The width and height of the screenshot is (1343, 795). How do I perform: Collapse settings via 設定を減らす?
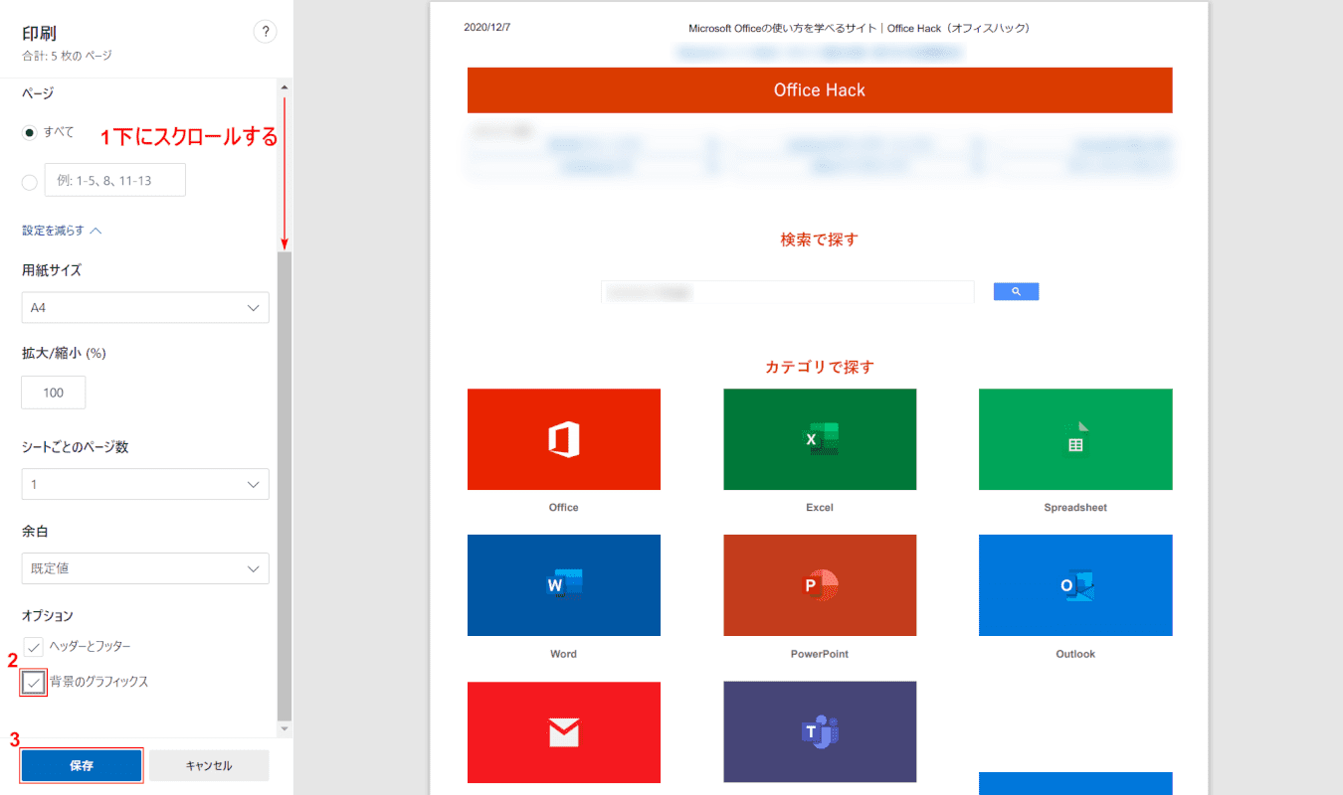(62, 231)
